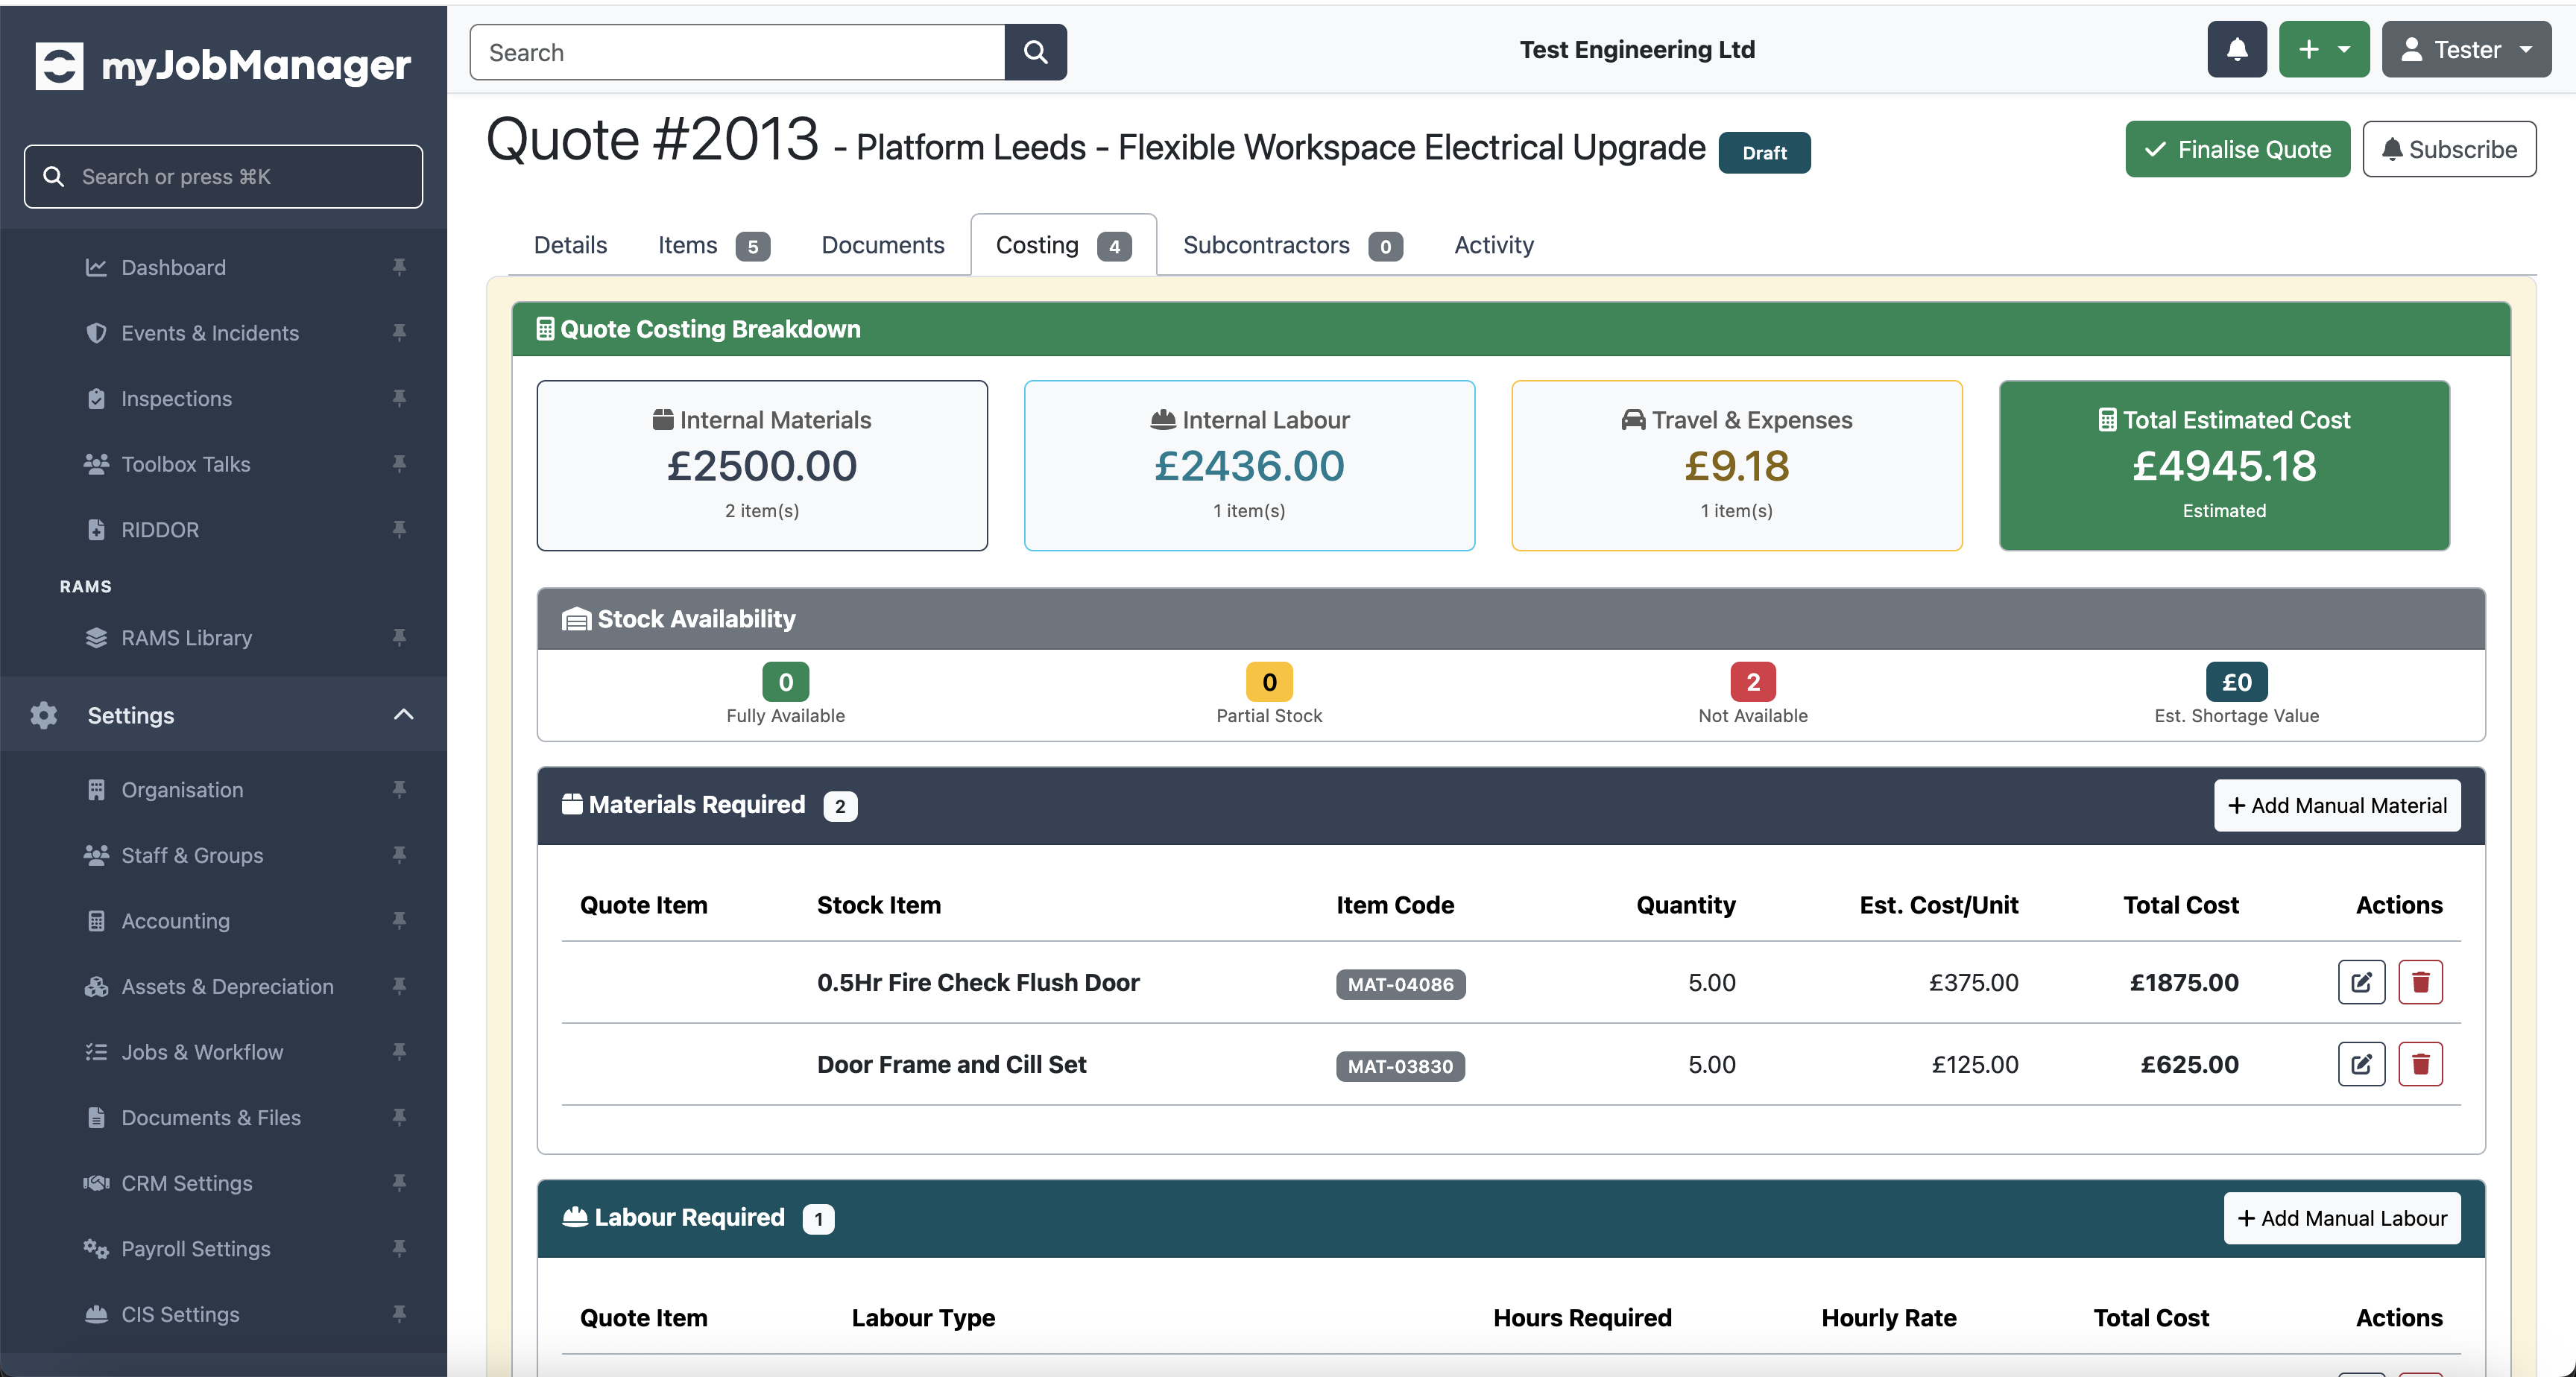Switch to the Details tab
Viewport: 2576px width, 1377px height.
click(x=570, y=245)
